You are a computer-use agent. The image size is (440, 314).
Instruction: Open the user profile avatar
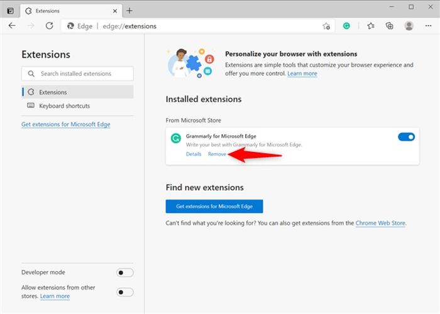[409, 26]
